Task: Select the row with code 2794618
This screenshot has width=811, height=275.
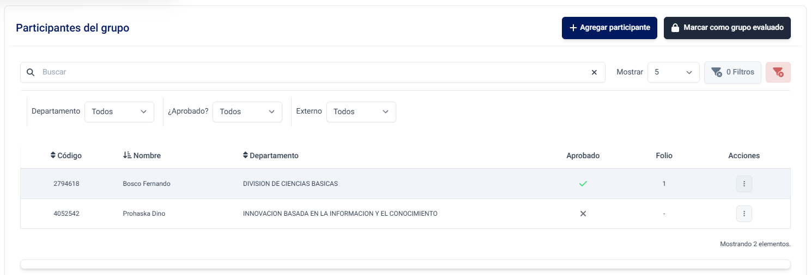Action: 66,184
